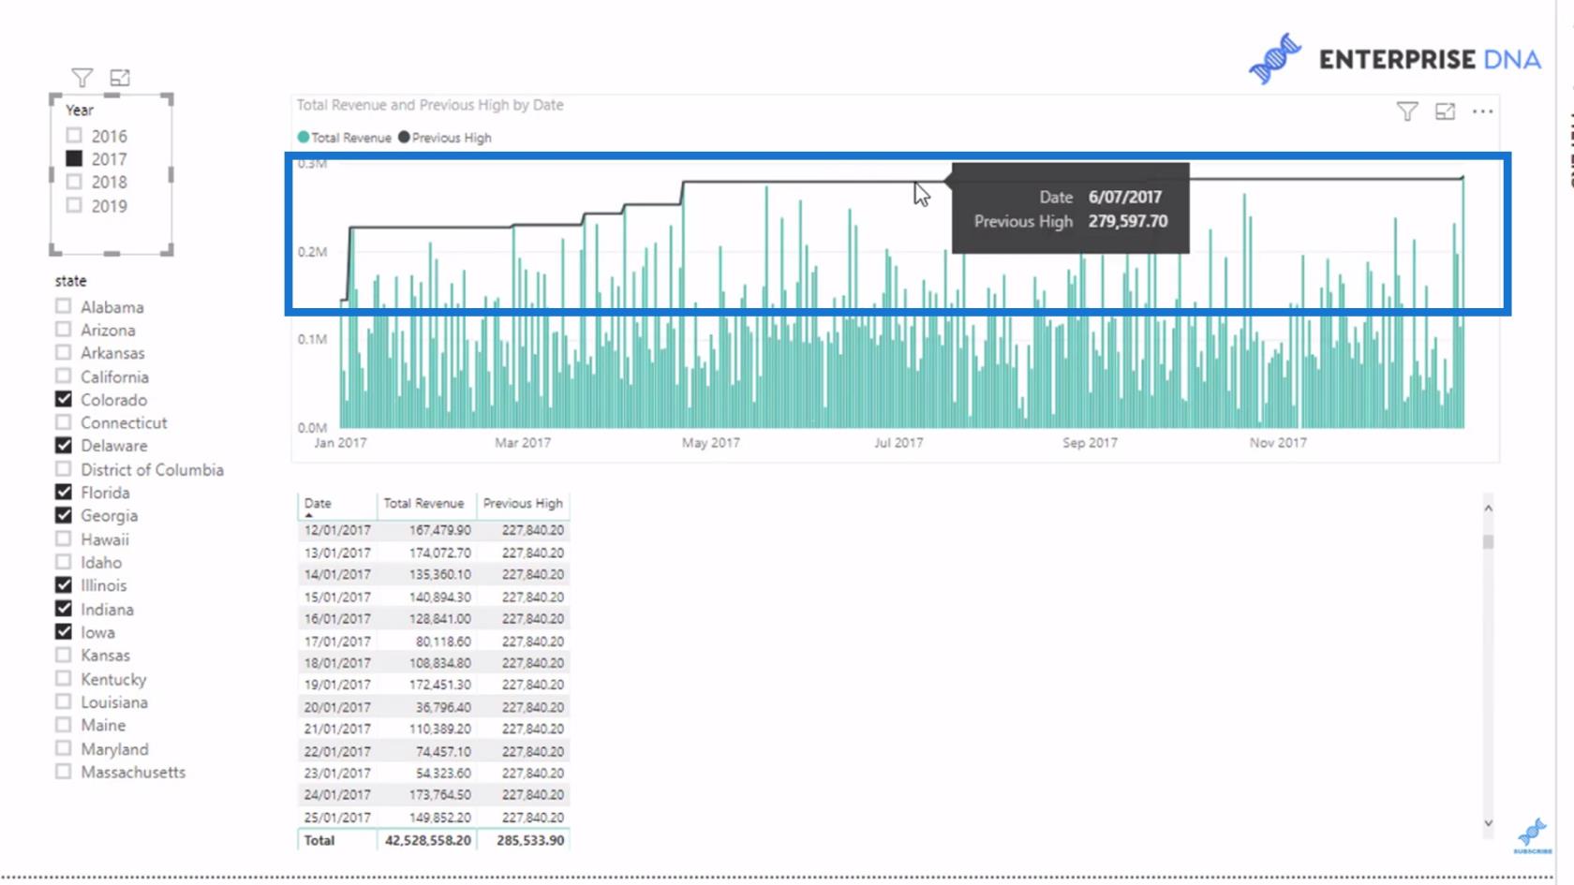Viewport: 1574px width, 885px height.
Task: Enable the Connecticut checkbox
Action: pos(63,422)
